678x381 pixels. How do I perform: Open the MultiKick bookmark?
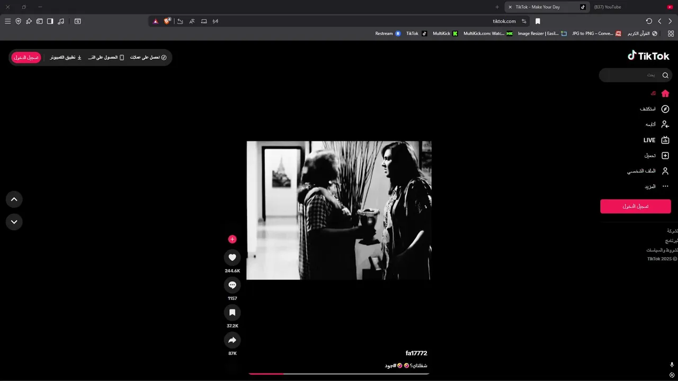[445, 33]
